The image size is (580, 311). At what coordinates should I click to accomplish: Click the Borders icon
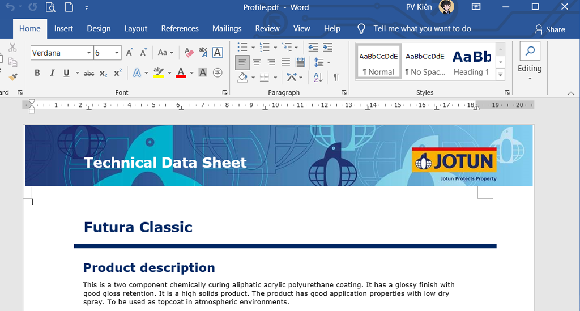[265, 77]
